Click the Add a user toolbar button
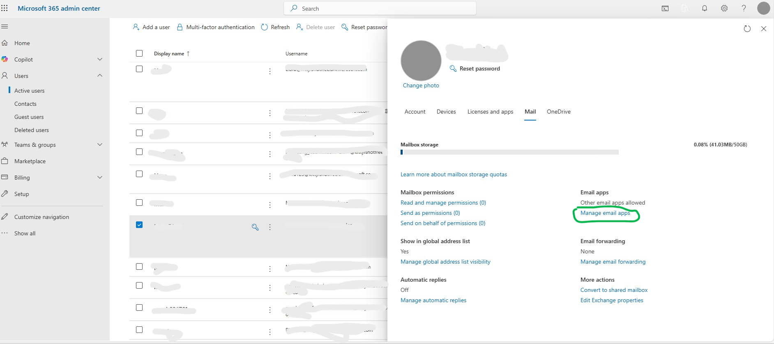 click(x=151, y=27)
